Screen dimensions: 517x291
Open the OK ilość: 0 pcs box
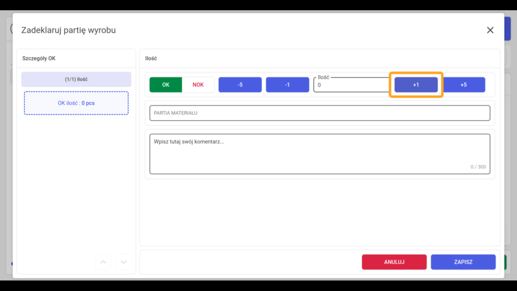click(x=76, y=103)
